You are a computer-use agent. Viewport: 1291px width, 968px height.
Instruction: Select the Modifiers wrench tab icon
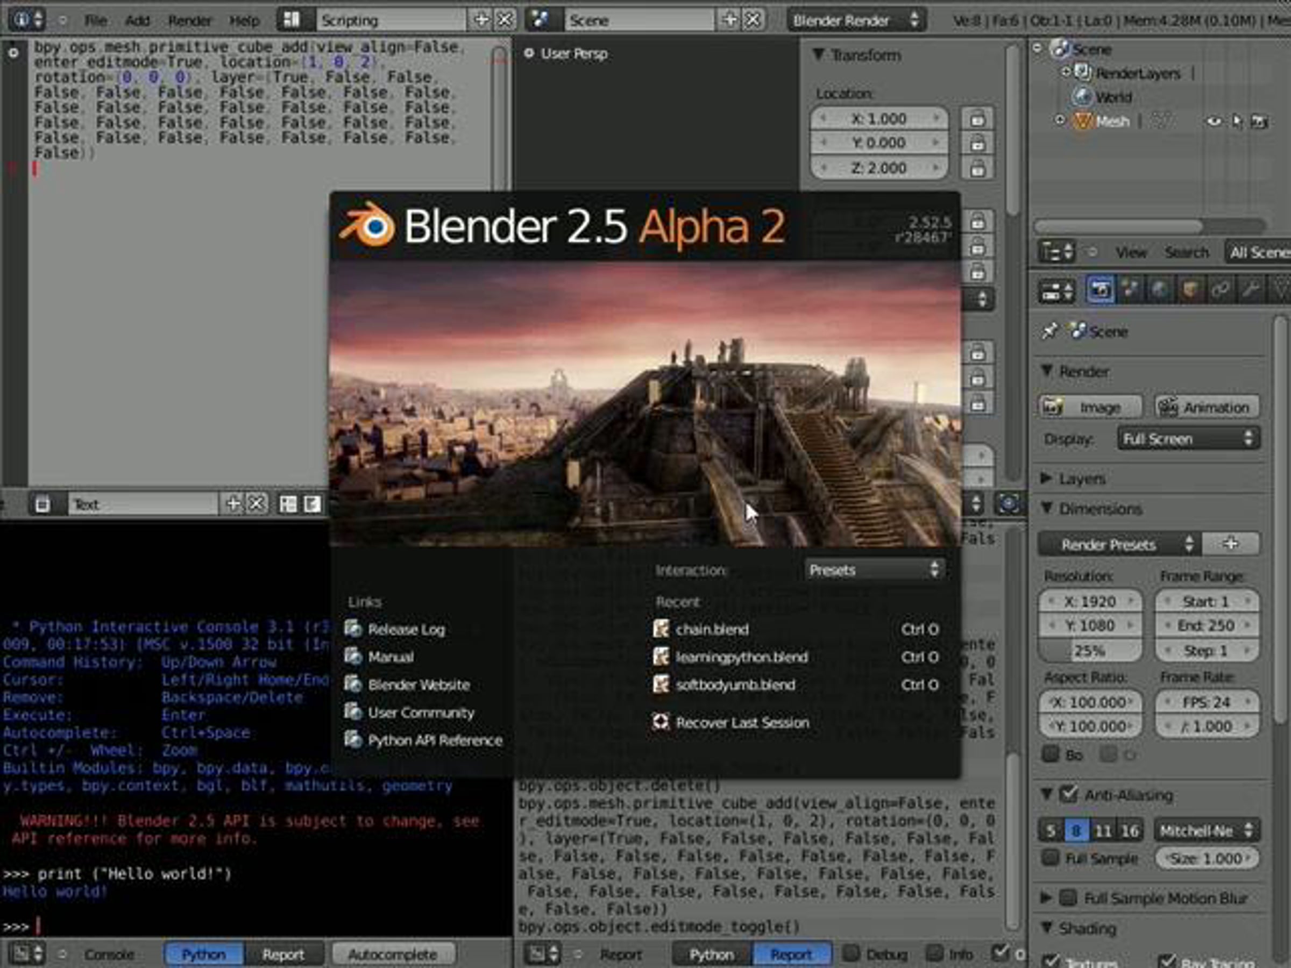point(1250,290)
